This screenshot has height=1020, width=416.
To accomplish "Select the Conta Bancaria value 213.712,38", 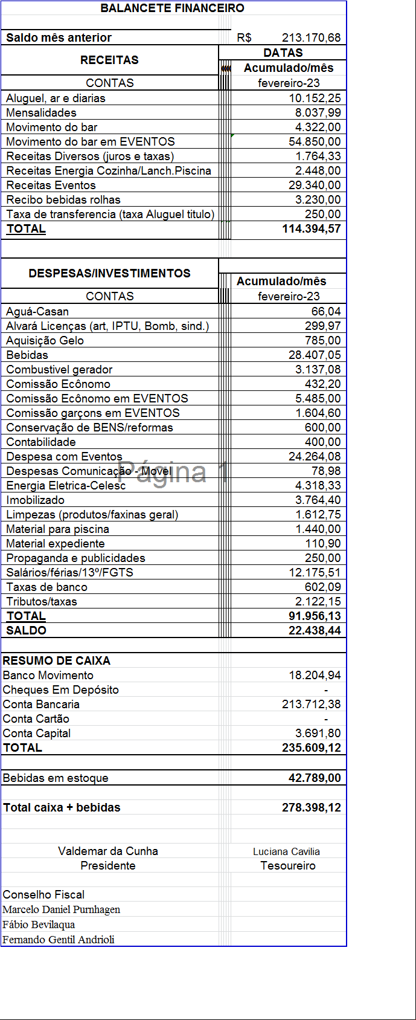I will (x=311, y=704).
